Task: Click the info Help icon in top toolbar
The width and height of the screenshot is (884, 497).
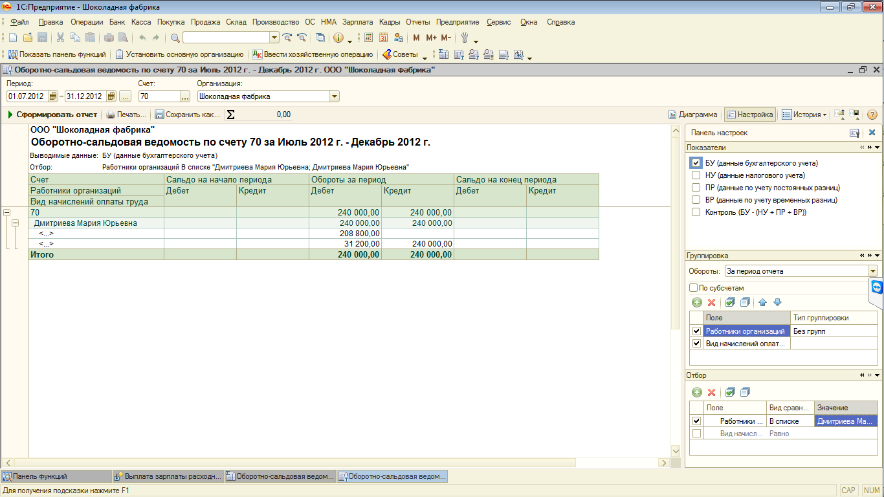Action: (338, 38)
